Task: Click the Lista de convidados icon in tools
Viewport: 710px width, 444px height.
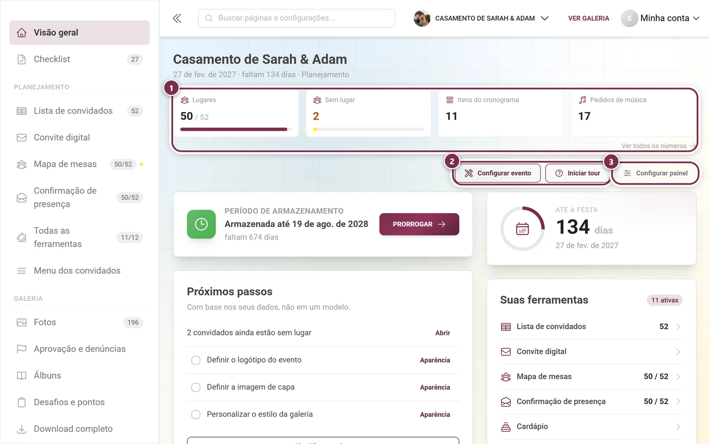Action: (x=506, y=327)
